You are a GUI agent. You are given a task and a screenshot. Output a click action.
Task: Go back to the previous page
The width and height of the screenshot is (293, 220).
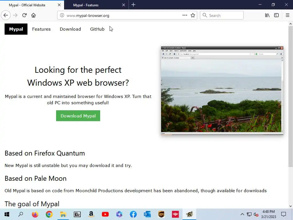(x=6, y=15)
